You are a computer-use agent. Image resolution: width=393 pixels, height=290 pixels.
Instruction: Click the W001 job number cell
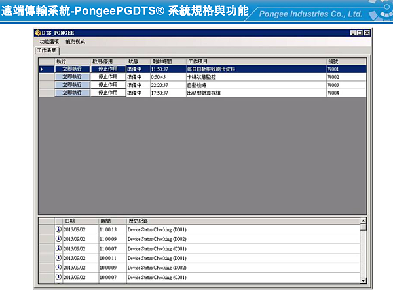pyautogui.click(x=346, y=69)
